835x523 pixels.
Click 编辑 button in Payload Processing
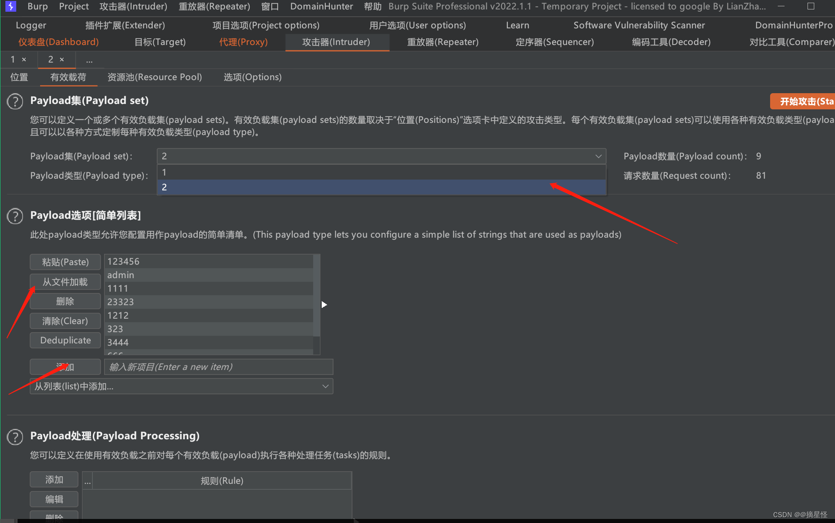tap(54, 499)
